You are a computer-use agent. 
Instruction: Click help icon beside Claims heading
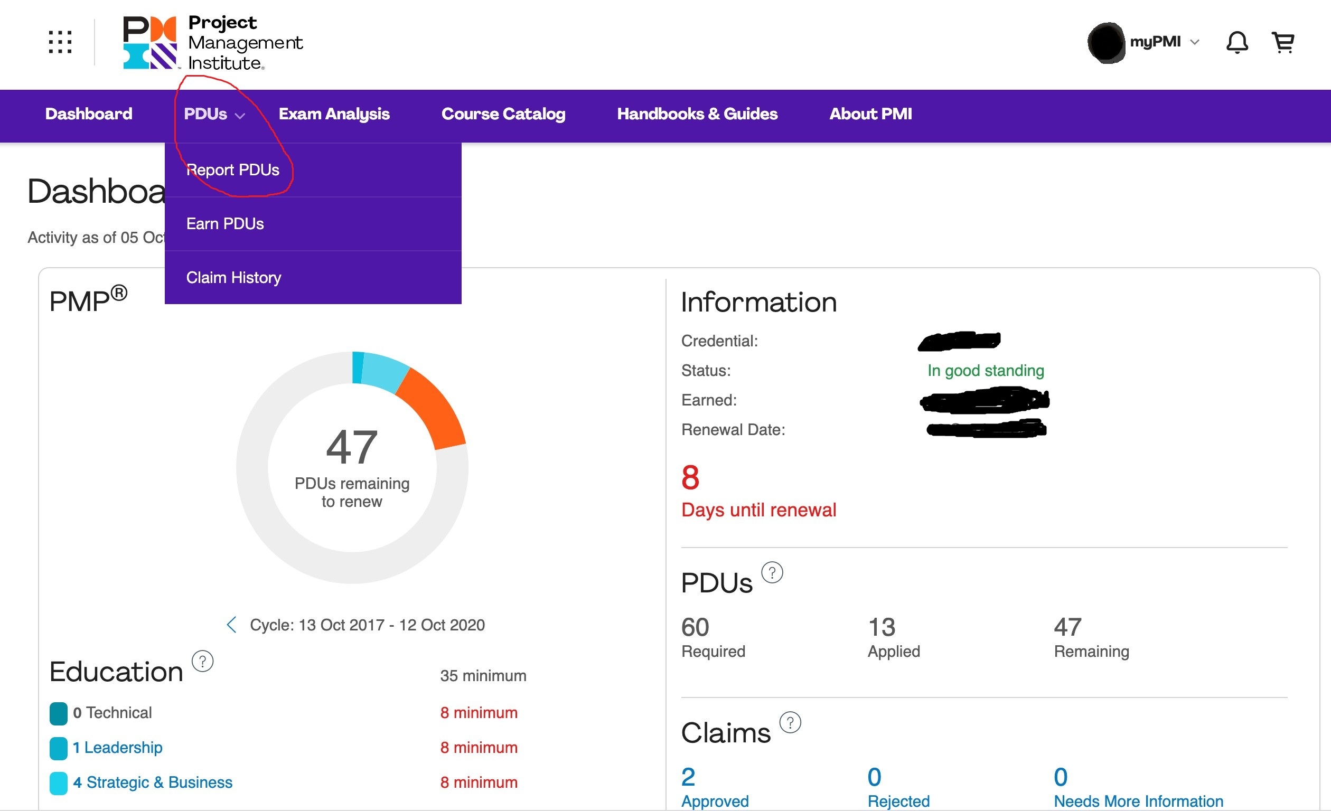coord(790,722)
